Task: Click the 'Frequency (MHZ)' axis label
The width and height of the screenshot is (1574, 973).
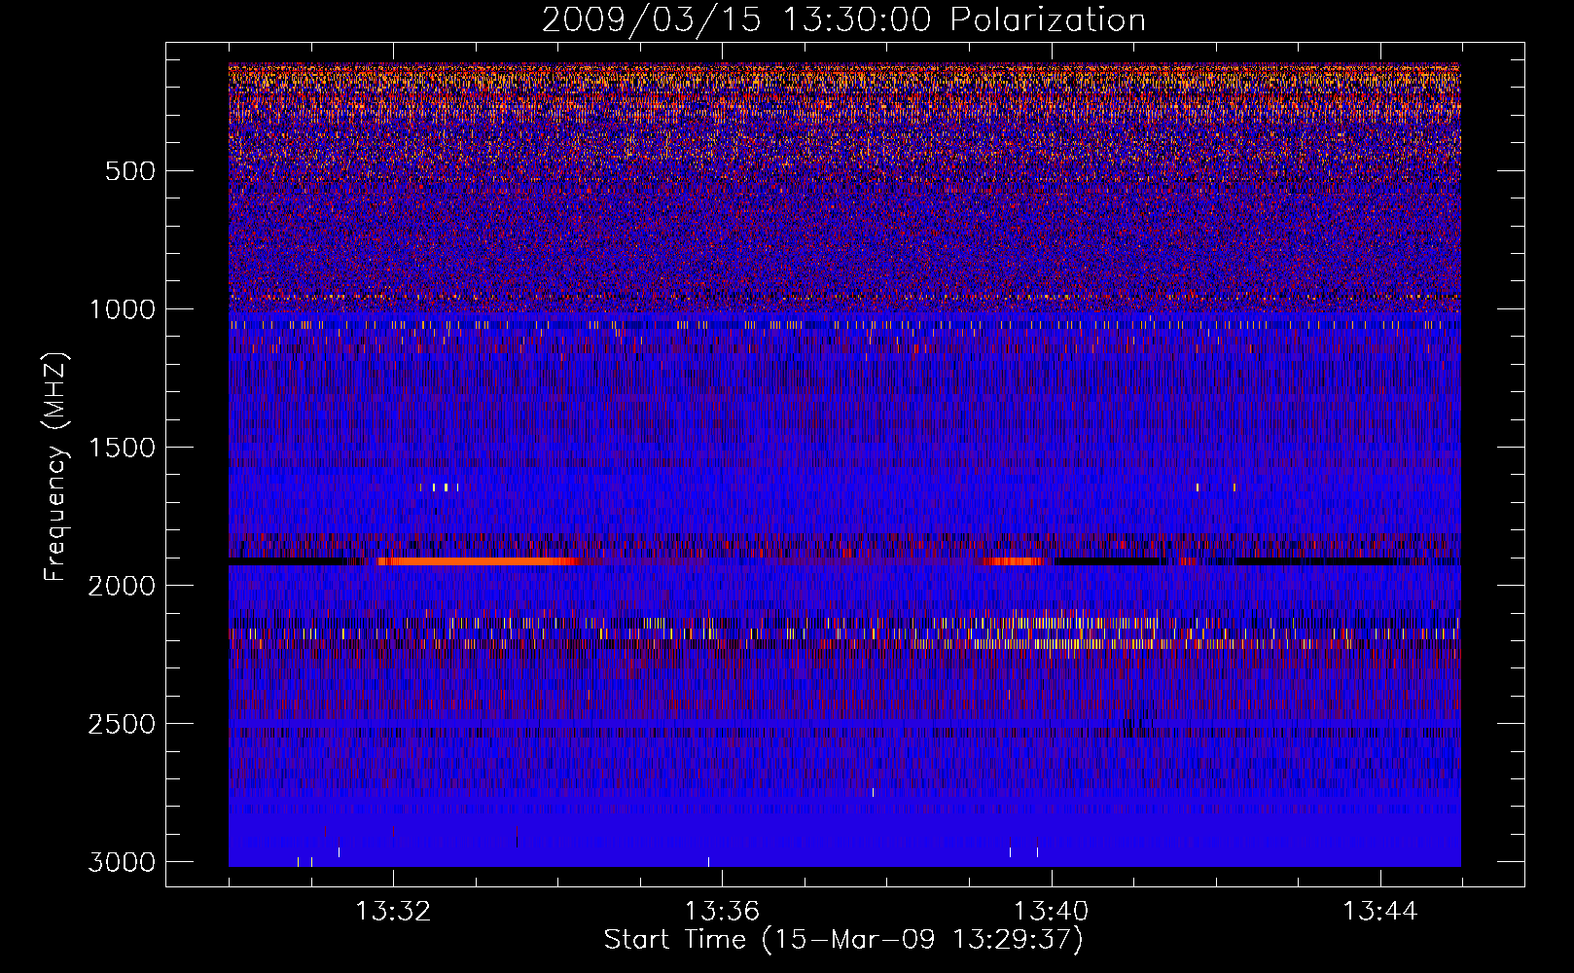Action: point(54,467)
